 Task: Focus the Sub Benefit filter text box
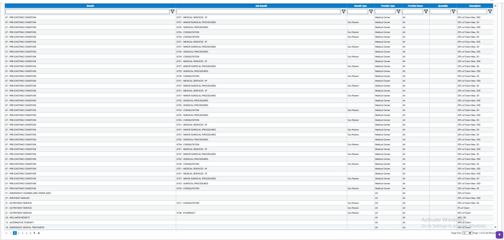click(258, 12)
